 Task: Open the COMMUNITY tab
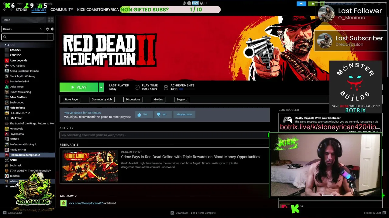62,10
